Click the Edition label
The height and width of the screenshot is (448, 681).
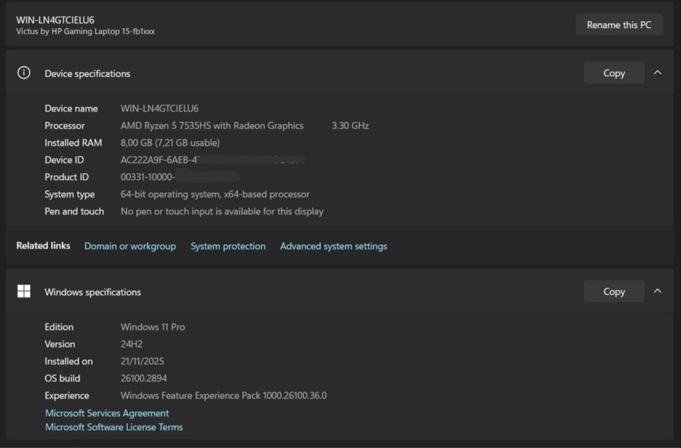coord(59,327)
